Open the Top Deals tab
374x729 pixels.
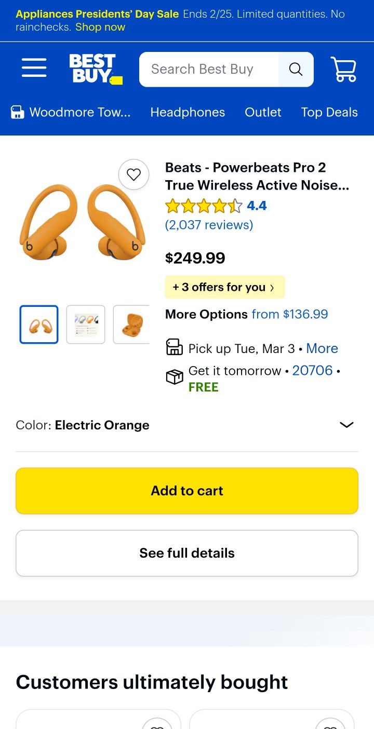[x=329, y=112]
